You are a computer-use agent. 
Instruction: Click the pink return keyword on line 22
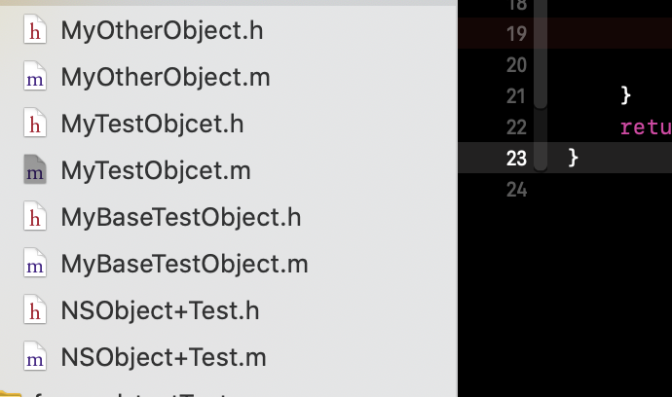coord(645,126)
